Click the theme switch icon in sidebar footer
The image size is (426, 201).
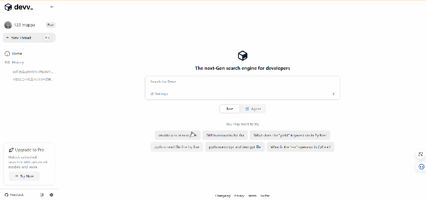(42, 195)
